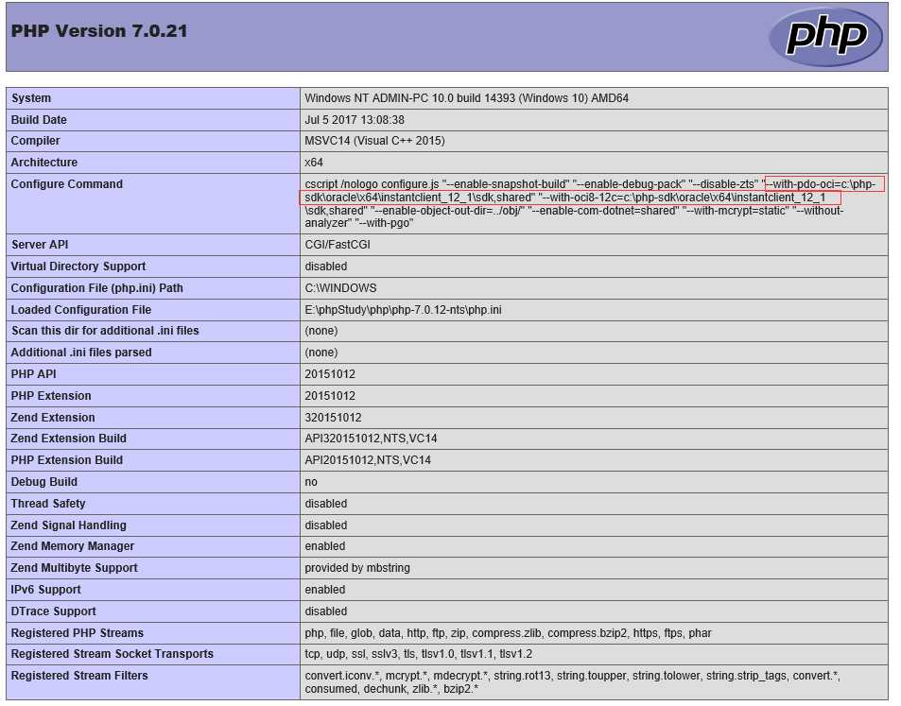Select the 'PHP Extension' label cell
Image resolution: width=901 pixels, height=706 pixels.
point(153,396)
